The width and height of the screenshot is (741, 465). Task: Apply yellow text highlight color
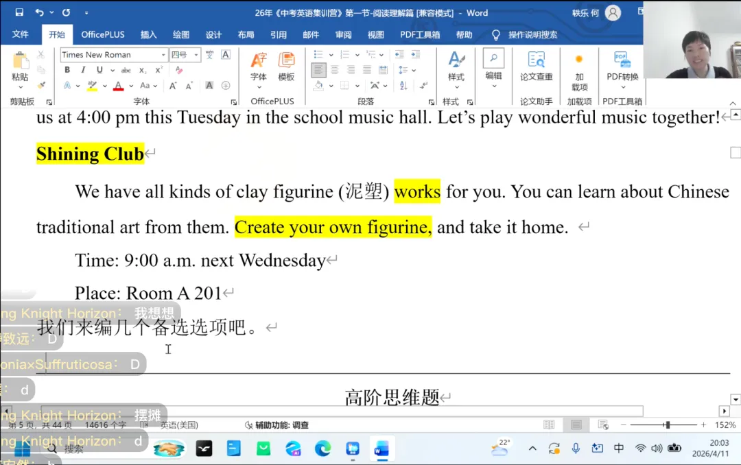tap(92, 86)
